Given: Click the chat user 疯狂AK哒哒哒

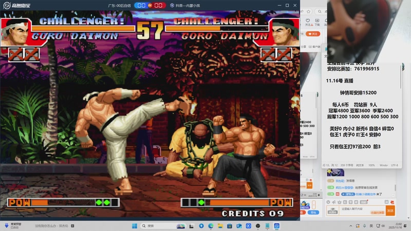Looking at the screenshot, I should [x=344, y=187].
